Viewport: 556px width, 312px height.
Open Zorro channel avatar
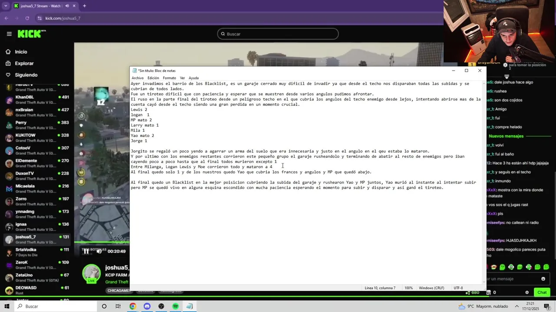click(x=9, y=201)
